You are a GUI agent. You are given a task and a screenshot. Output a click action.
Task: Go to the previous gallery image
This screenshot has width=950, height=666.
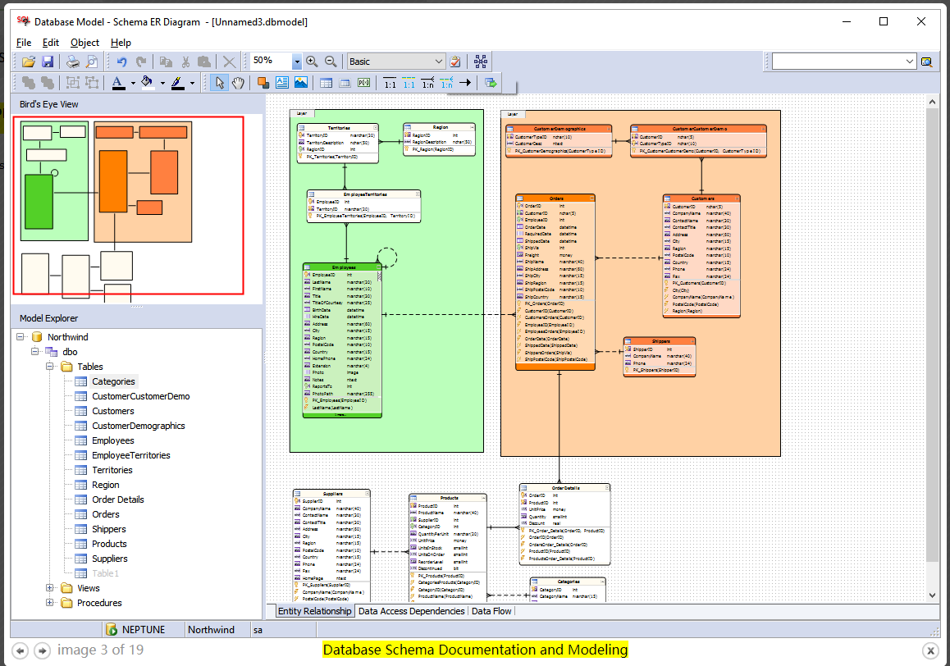coord(20,651)
